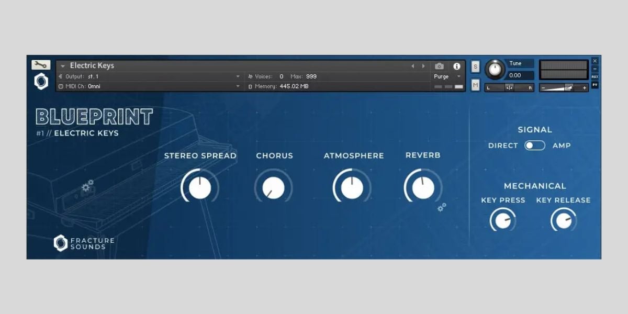This screenshot has width=628, height=314.
Task: Click the Key Press knob
Action: click(503, 220)
